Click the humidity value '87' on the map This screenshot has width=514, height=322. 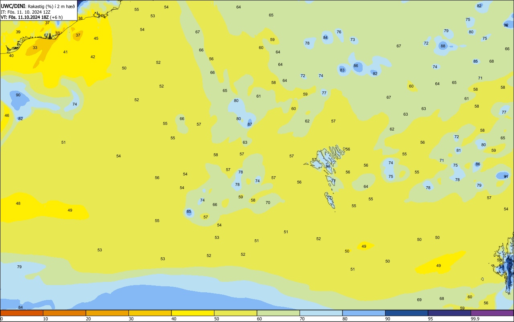(x=250, y=124)
